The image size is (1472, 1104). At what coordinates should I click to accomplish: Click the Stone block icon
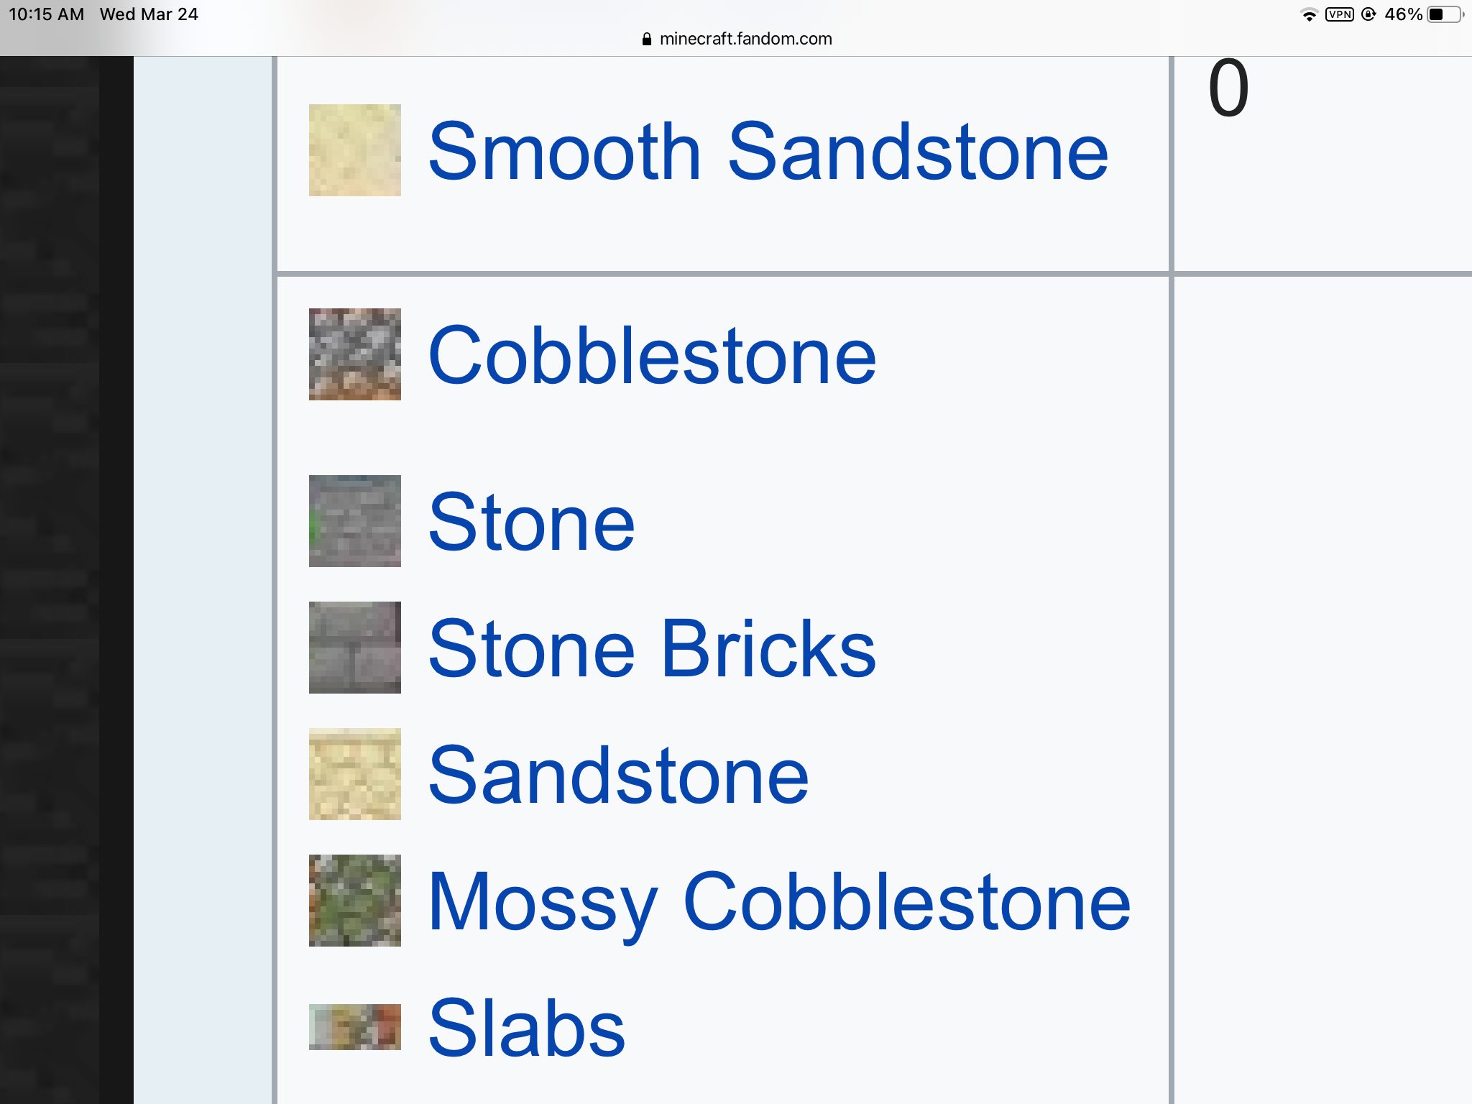(x=354, y=521)
